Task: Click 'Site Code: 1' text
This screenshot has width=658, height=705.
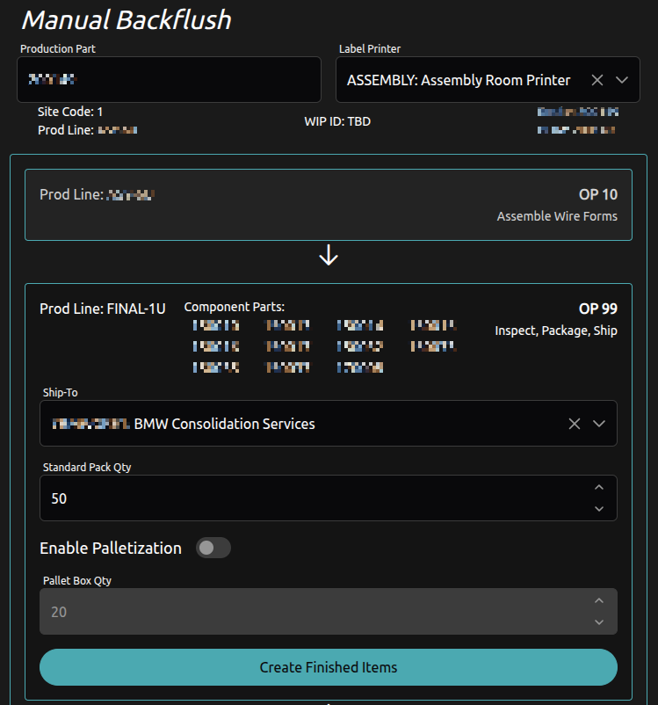Action: click(x=70, y=112)
